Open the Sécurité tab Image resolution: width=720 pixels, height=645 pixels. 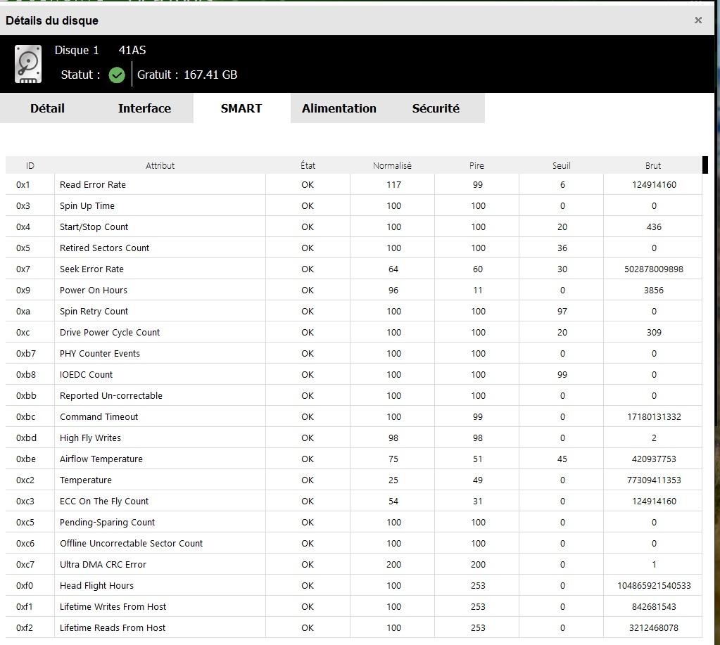coord(436,108)
